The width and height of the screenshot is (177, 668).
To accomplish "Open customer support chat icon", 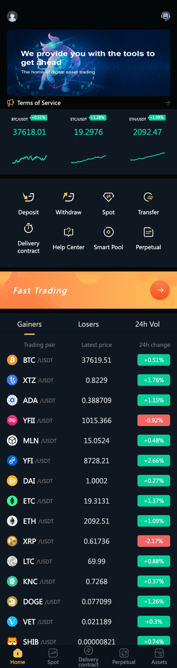I will pos(165,16).
